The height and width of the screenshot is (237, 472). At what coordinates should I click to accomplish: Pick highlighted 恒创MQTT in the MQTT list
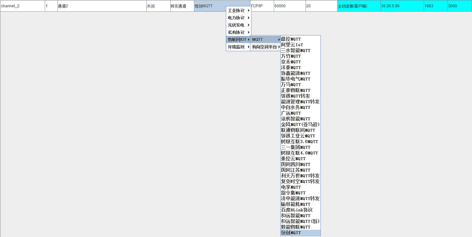click(x=300, y=233)
